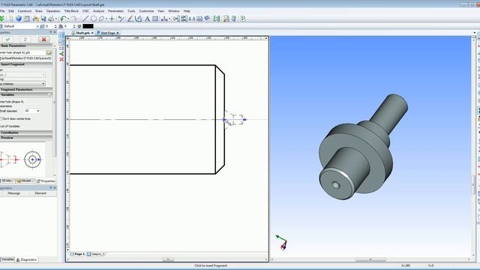Select the Ellipse drawing tool
Image resolution: width=480 pixels, height=270 pixels.
101,19
